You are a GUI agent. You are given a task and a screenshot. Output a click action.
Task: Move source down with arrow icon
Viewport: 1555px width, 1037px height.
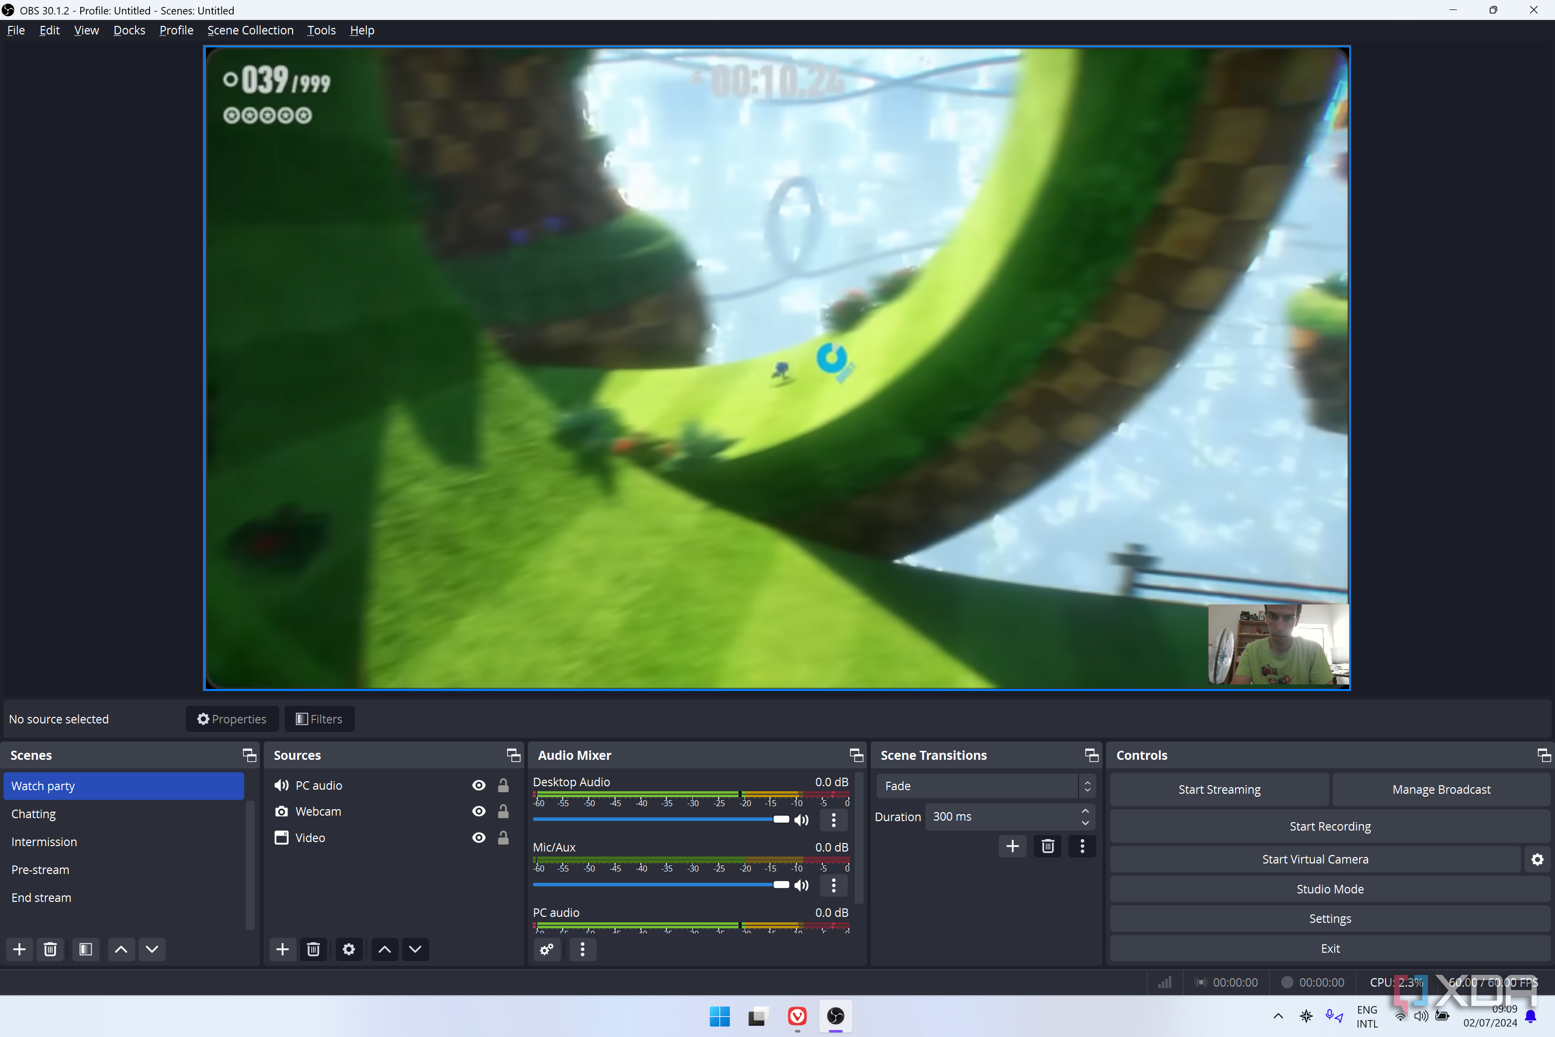[x=415, y=949]
